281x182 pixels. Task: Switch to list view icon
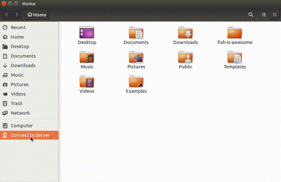tap(264, 15)
